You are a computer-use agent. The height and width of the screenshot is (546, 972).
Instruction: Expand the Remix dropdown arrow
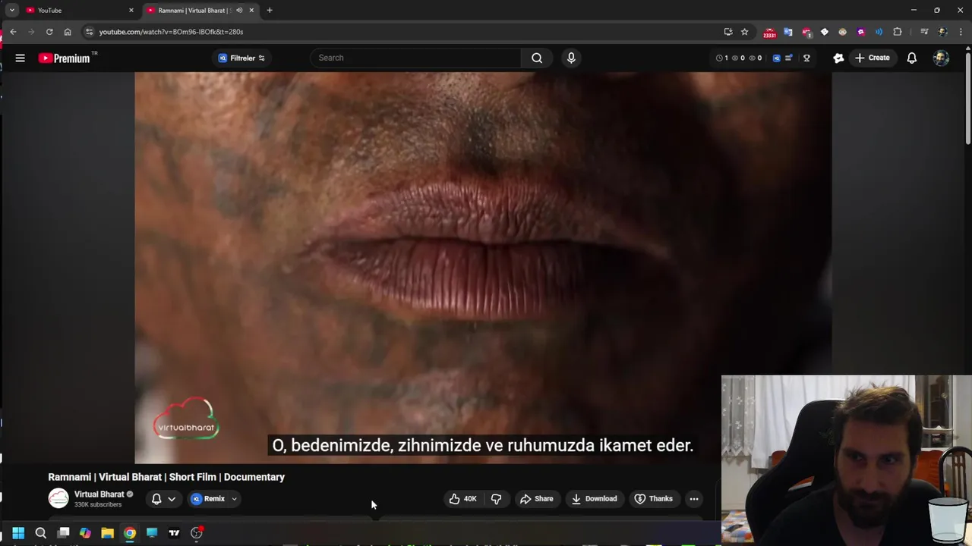point(235,499)
